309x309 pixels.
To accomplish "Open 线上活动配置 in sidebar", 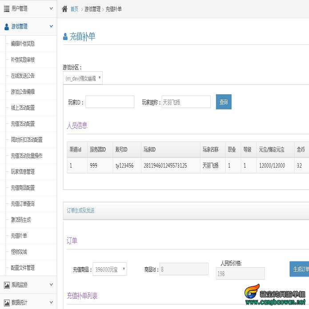I will click(x=23, y=108).
